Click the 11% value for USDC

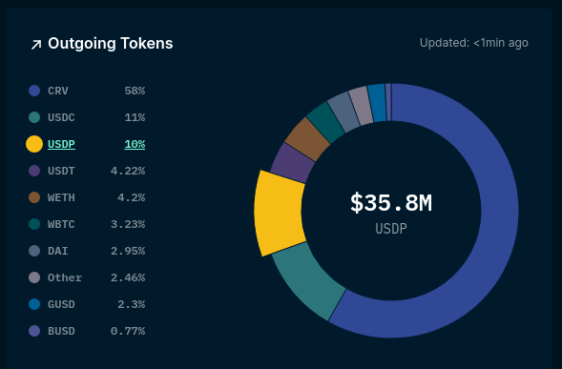[x=135, y=117]
